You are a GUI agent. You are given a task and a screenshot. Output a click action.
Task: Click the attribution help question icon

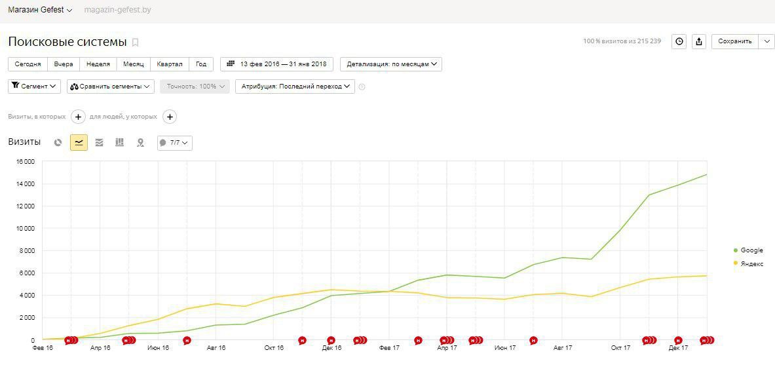(362, 87)
